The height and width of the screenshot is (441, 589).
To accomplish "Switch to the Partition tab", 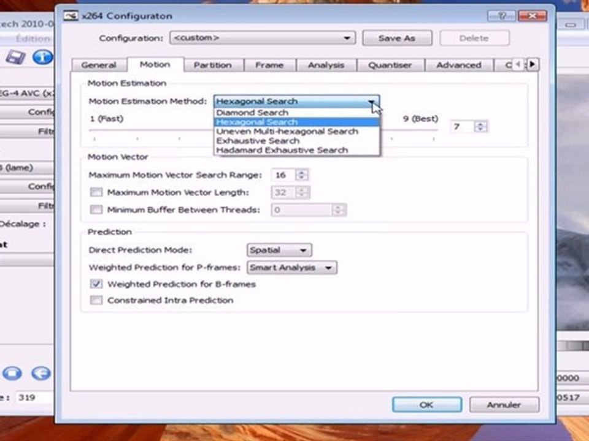I will click(213, 65).
